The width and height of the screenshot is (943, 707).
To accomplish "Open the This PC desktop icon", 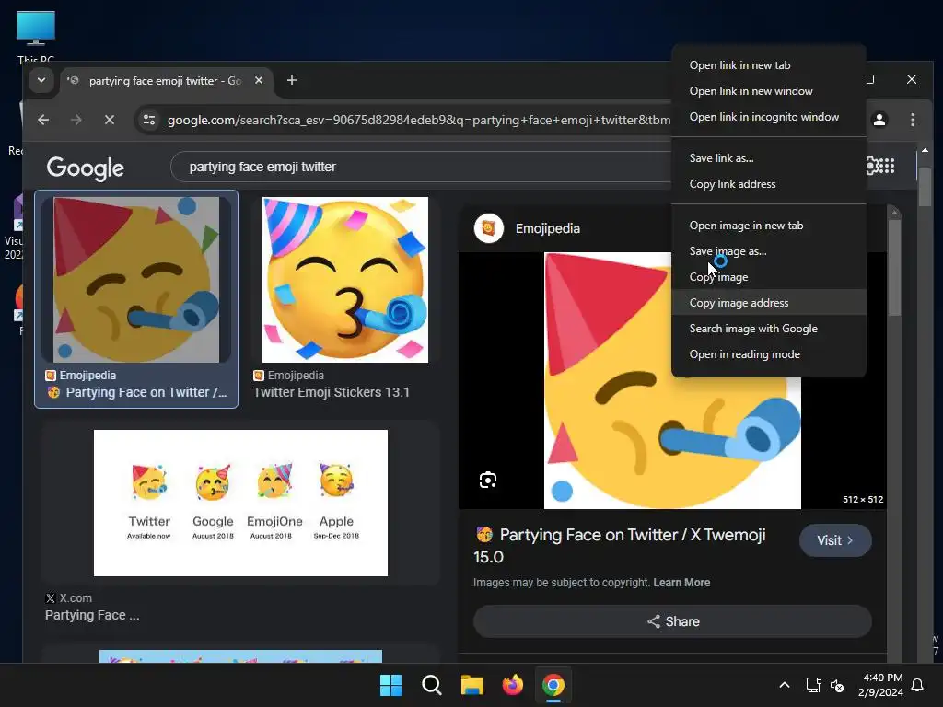I will pyautogui.click(x=36, y=36).
